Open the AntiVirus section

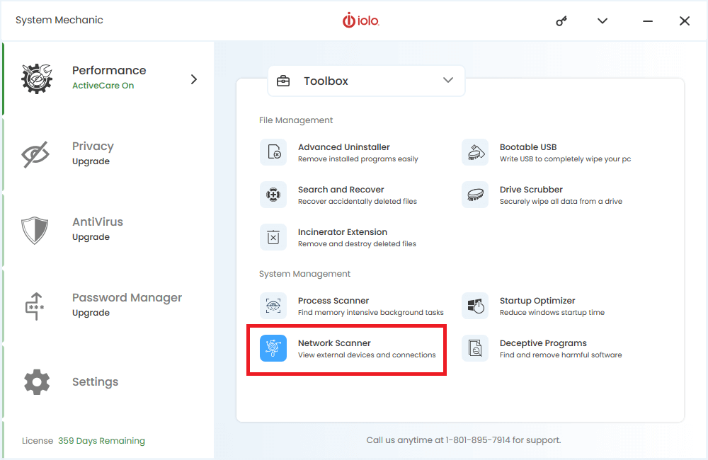pos(97,229)
